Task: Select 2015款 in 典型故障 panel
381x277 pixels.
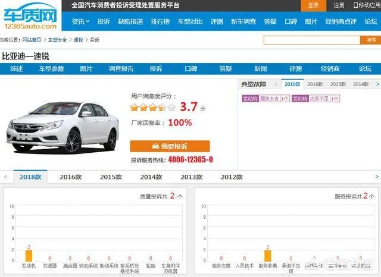Action: [x=338, y=84]
